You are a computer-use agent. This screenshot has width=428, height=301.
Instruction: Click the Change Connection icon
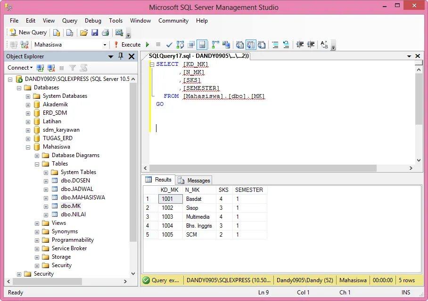(x=25, y=45)
